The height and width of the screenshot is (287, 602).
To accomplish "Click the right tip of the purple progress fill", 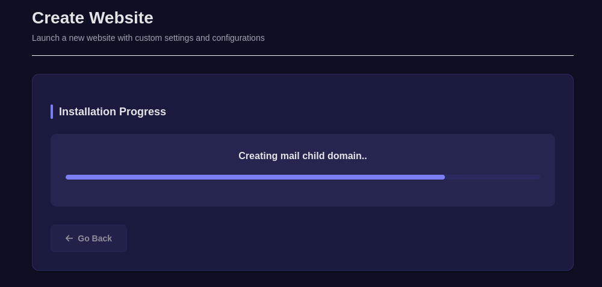I will pyautogui.click(x=442, y=177).
